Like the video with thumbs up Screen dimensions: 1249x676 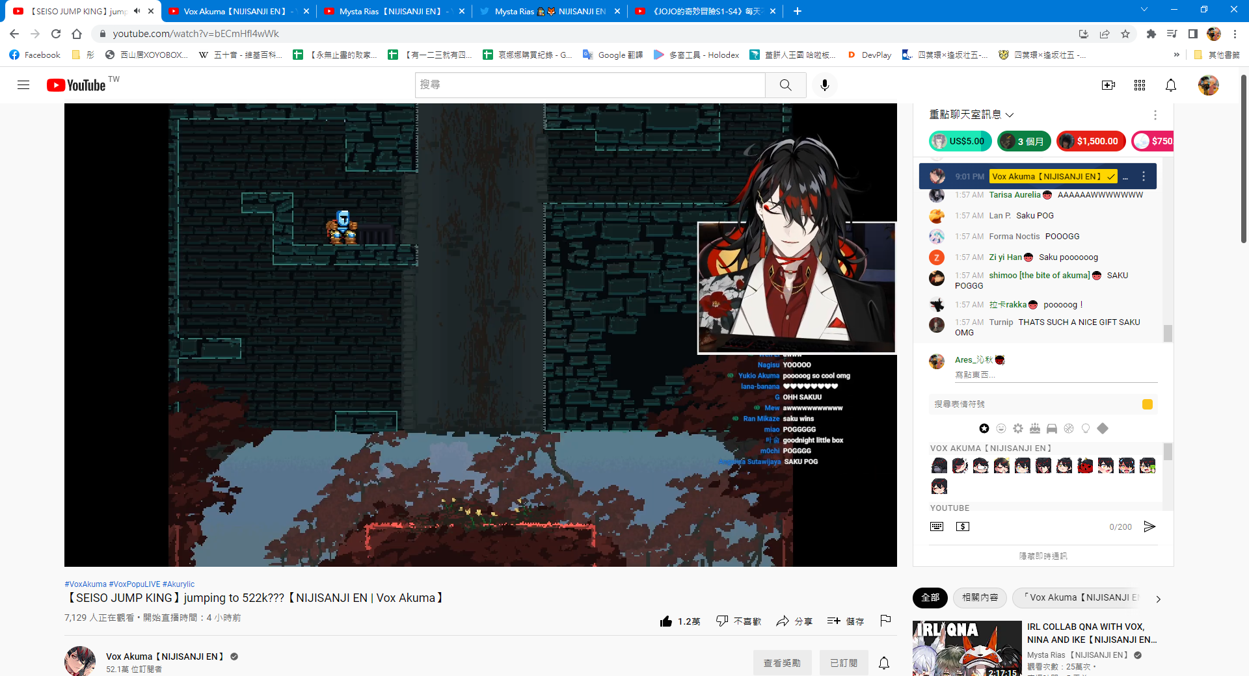[x=680, y=621]
